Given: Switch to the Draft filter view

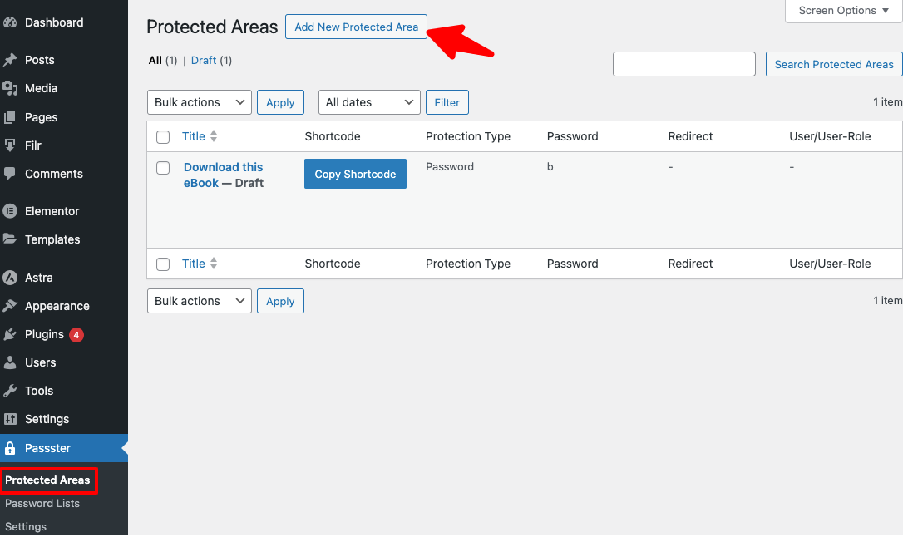Looking at the screenshot, I should tap(203, 60).
